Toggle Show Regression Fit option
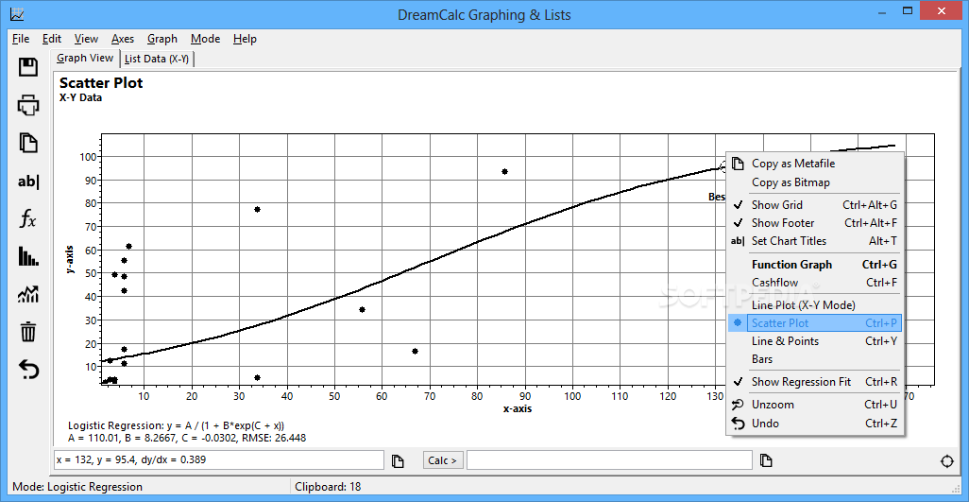 814,381
